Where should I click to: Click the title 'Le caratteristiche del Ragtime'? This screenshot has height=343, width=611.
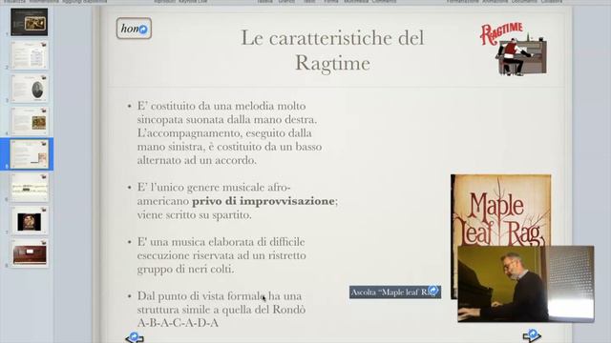coord(332,50)
